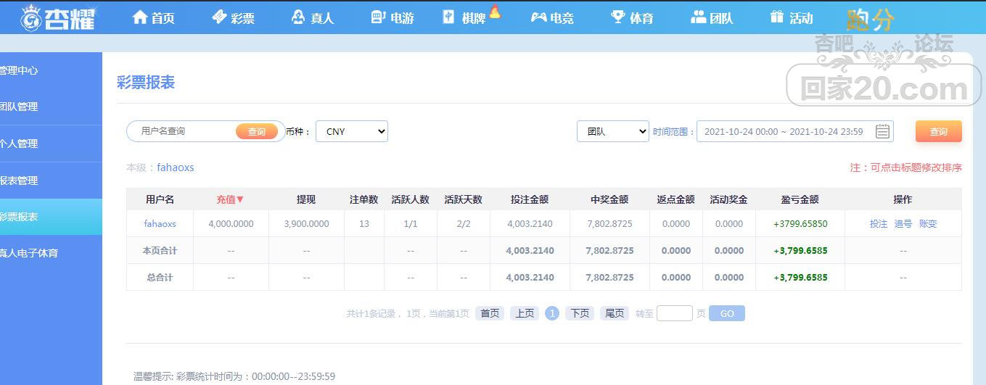Click the gamepad icon beside 电竞
This screenshot has height=385, width=986.
click(x=538, y=17)
